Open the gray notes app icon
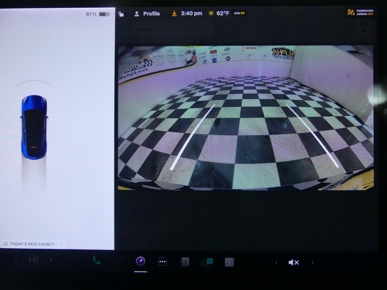 229,262
